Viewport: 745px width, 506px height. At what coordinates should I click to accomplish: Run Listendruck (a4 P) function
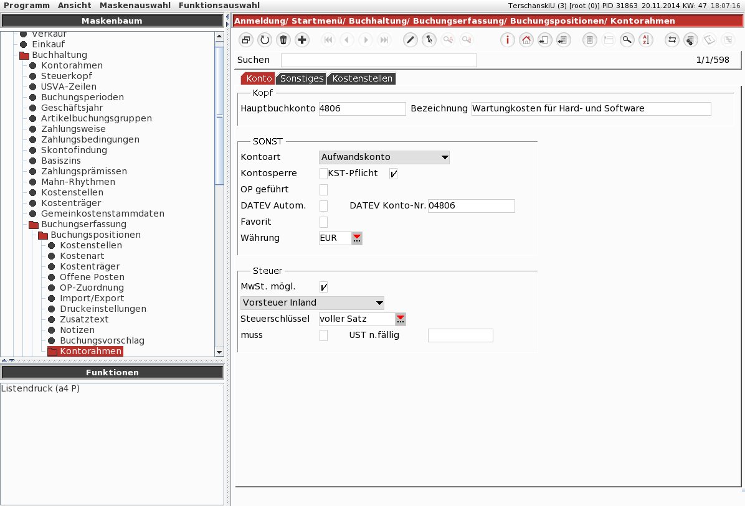[x=40, y=388]
